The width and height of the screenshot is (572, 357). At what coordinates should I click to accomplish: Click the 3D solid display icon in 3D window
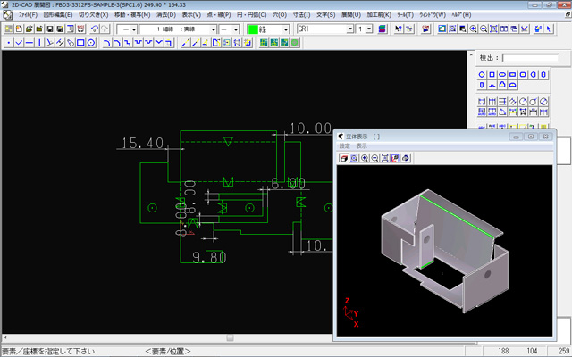coord(343,158)
